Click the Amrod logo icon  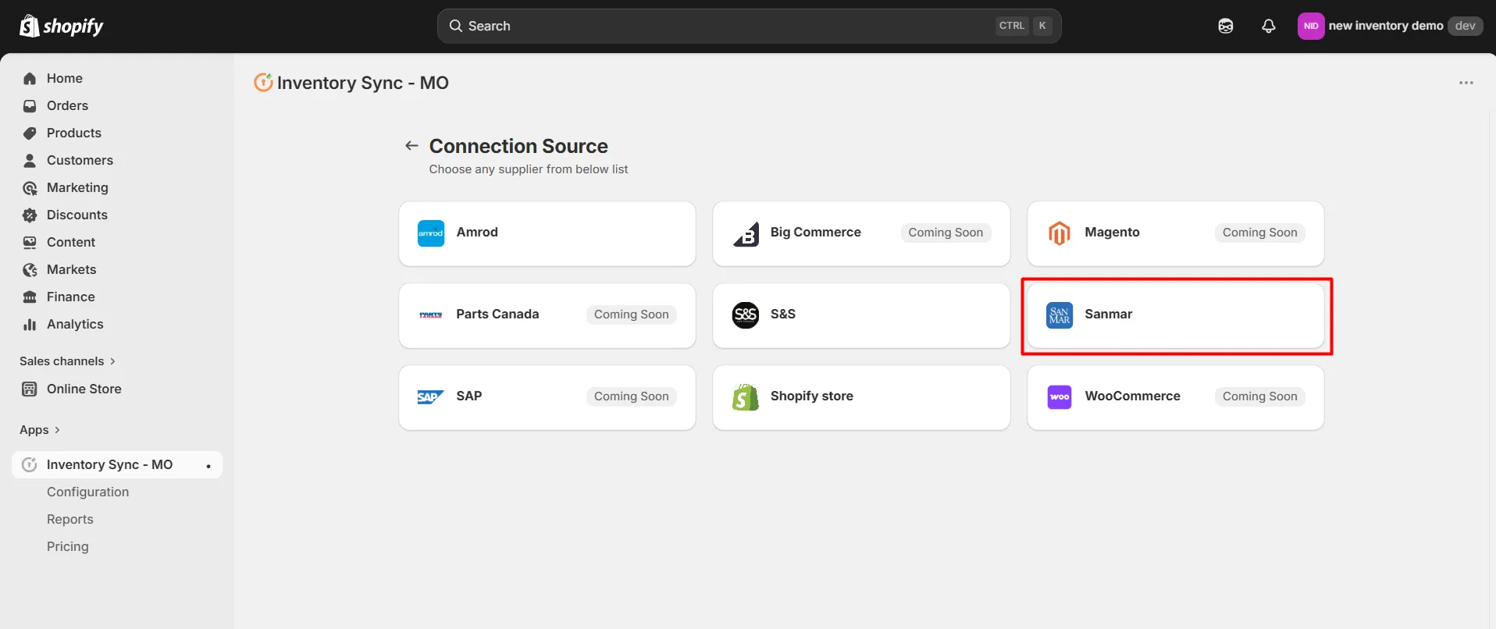tap(431, 233)
